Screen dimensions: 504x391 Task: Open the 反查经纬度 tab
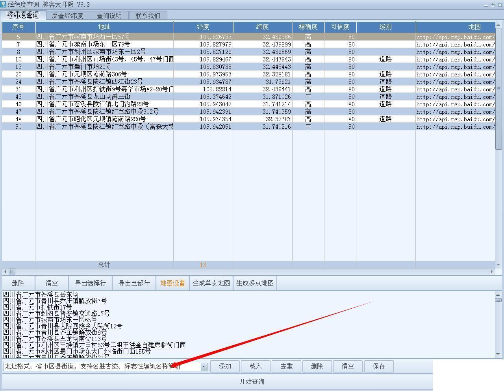pyautogui.click(x=68, y=16)
